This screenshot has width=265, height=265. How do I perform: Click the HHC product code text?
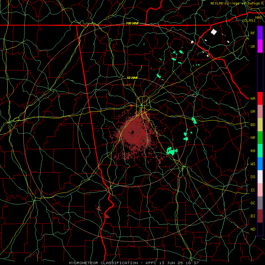[x=259, y=18]
